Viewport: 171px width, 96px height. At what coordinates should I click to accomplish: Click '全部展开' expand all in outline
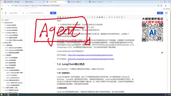click(7, 20)
